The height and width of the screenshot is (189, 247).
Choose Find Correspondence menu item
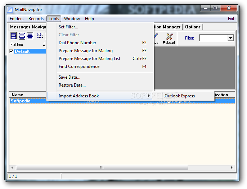[x=100, y=66]
